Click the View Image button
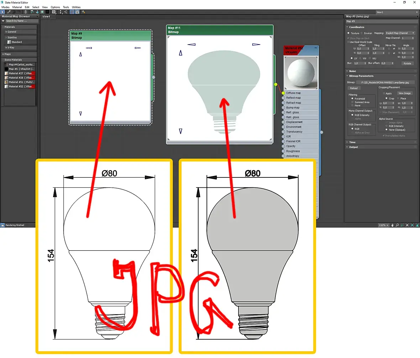This screenshot has width=420, height=358. click(404, 93)
